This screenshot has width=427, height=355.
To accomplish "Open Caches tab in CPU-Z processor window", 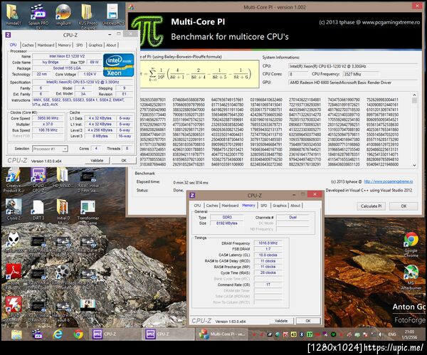I will tap(28, 46).
